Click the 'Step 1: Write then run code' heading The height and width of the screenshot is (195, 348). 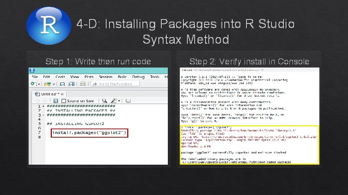pos(98,61)
